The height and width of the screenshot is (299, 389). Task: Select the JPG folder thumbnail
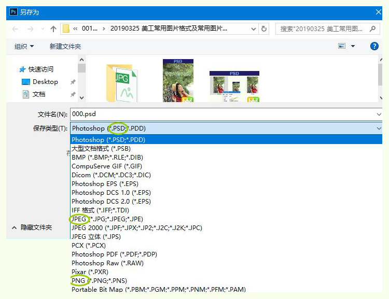pyautogui.click(x=121, y=83)
